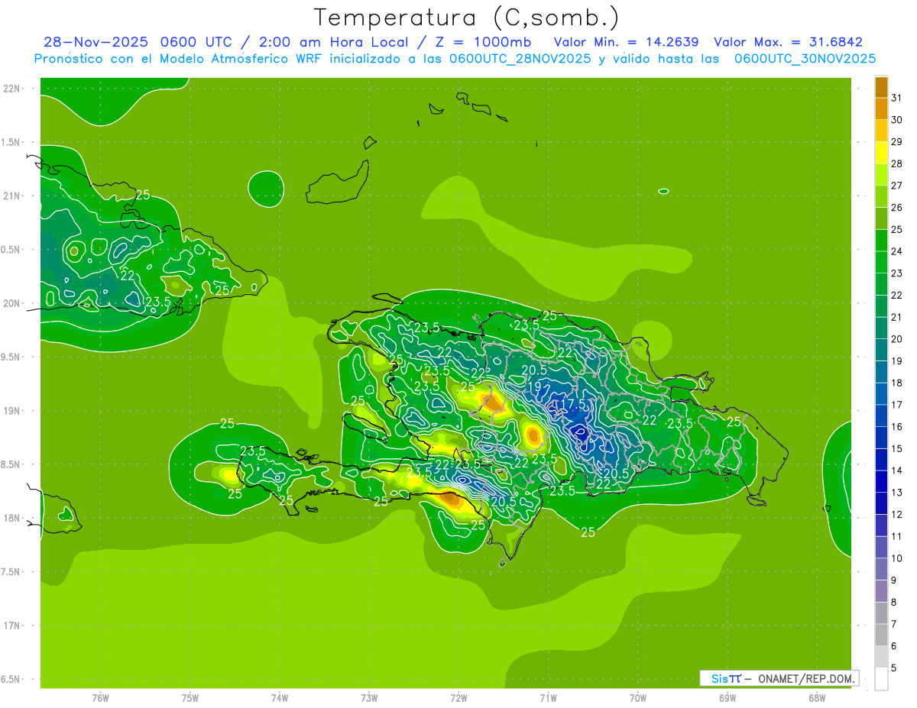Click the "19" contour label on the map
Screen dimensions: 917x708
point(535,386)
